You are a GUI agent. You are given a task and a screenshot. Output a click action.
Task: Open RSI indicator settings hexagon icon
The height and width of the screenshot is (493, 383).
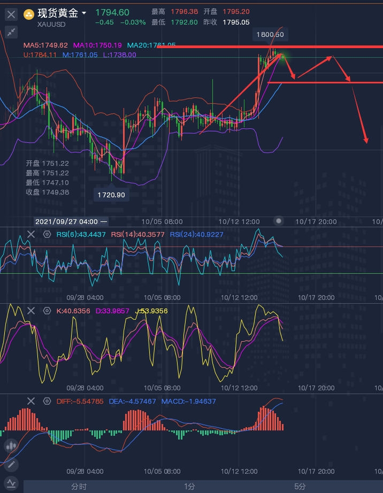click(x=47, y=234)
